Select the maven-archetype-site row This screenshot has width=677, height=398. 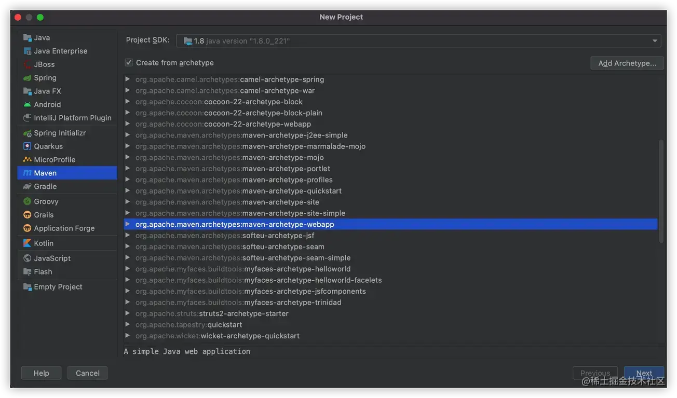coord(390,202)
